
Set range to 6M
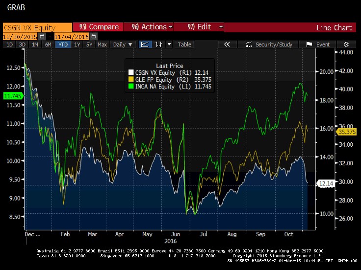coord(48,45)
